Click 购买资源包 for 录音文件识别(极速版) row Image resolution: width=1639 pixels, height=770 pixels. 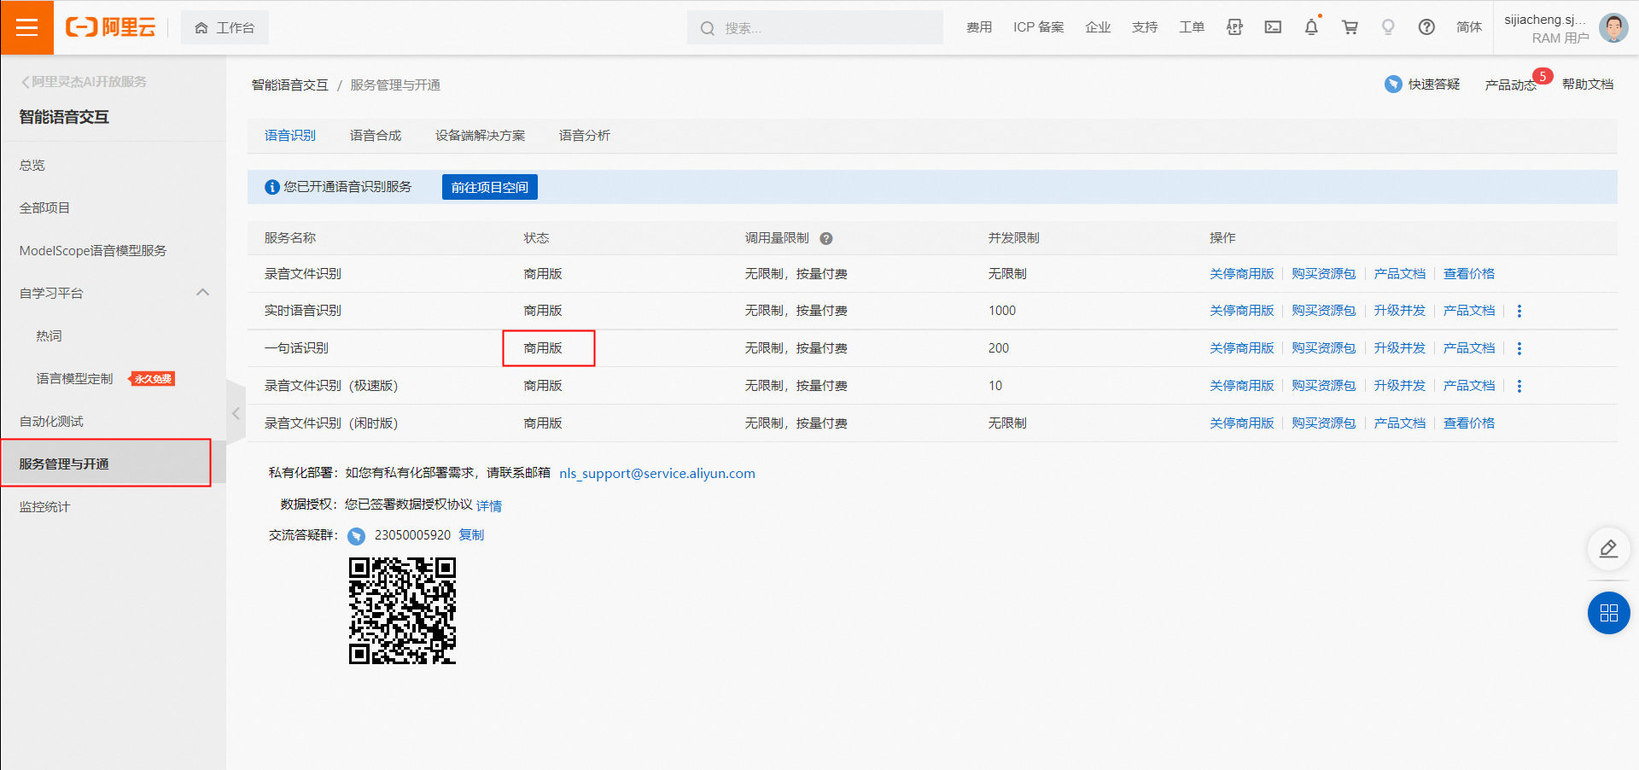tap(1324, 386)
